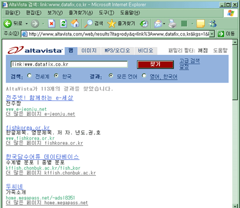Click the Print toolbar icon
The width and height of the screenshot is (240, 208).
(172, 24)
